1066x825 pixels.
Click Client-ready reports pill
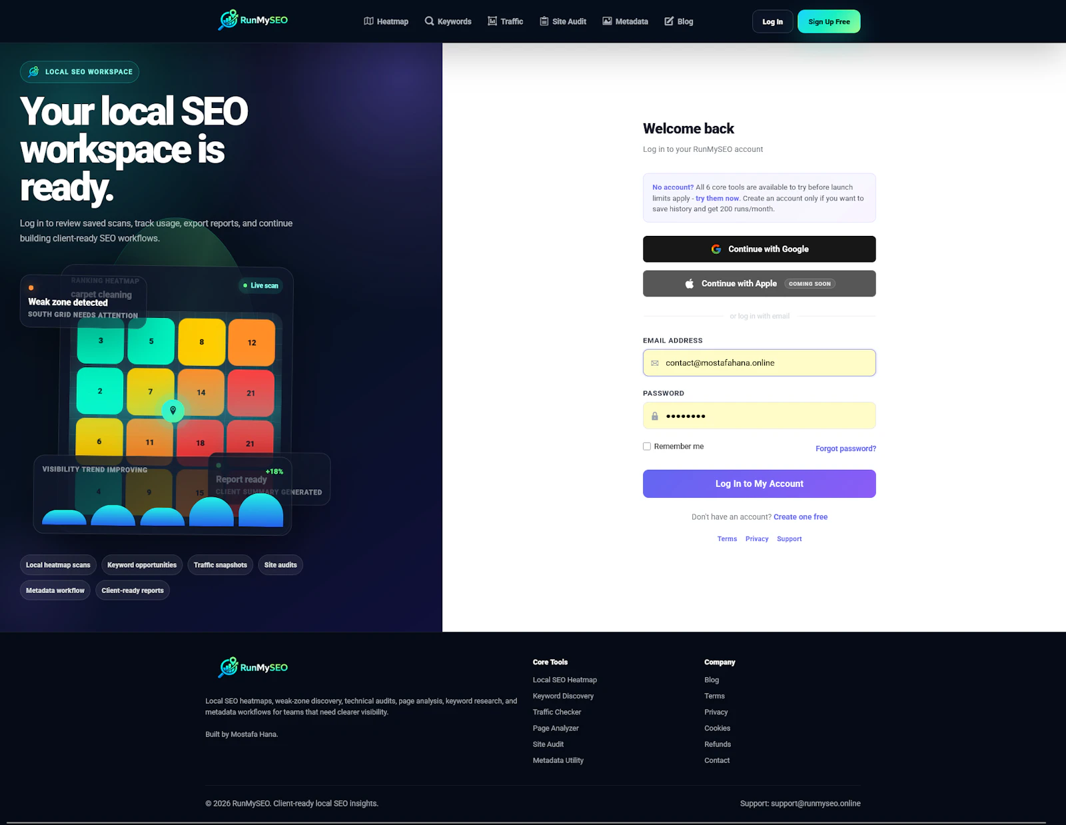point(133,590)
